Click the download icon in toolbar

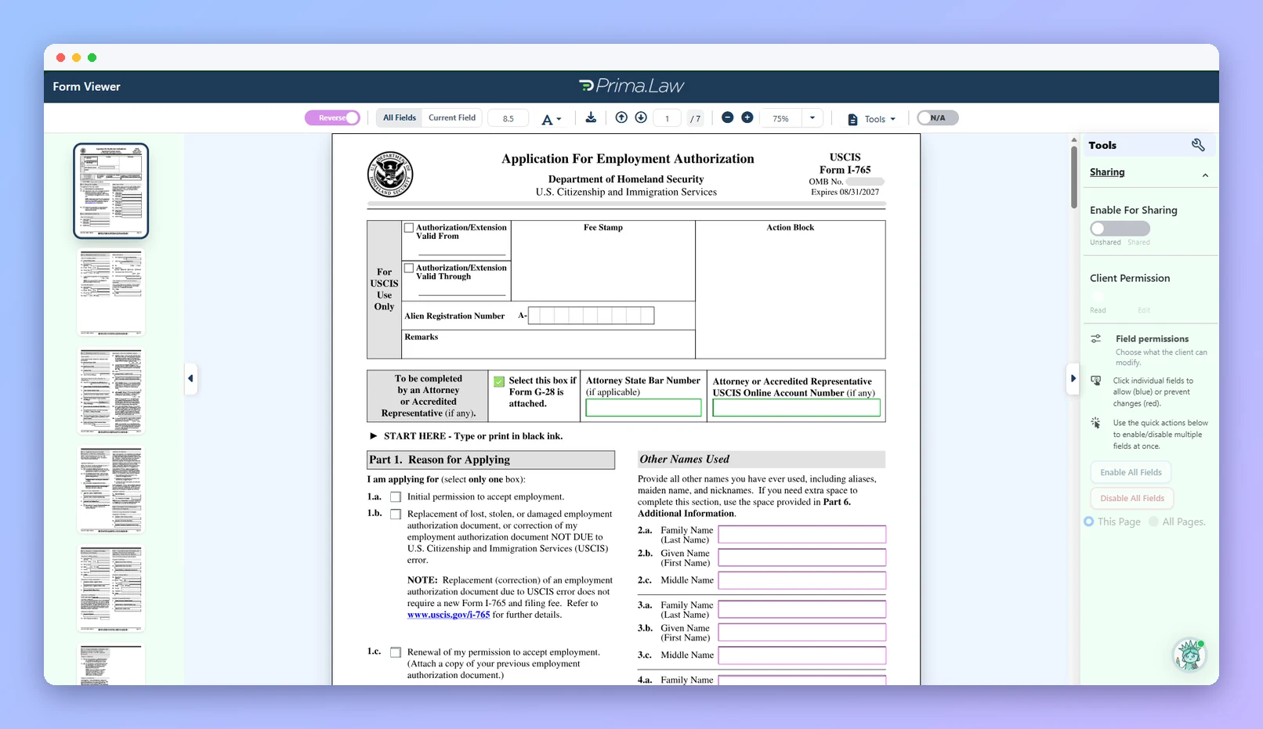[x=591, y=117]
